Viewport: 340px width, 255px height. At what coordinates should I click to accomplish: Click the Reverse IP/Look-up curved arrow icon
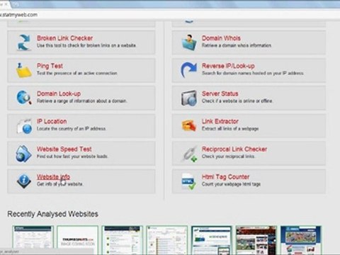click(x=188, y=70)
